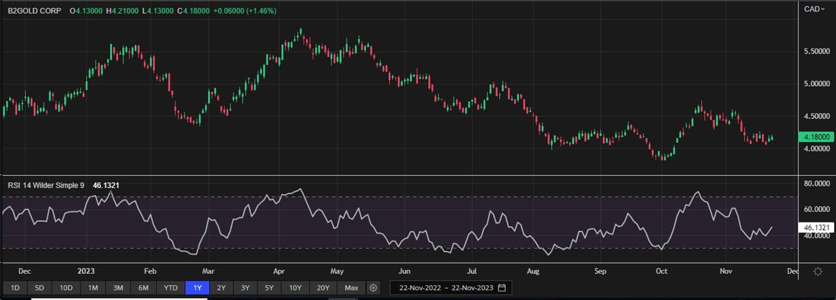Expand the CAD currency dropdown
Screen dimensions: 836x300
[814, 9]
